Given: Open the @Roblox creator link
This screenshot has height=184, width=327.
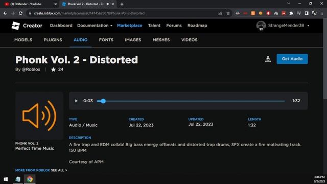Looking at the screenshot, I should click(31, 70).
